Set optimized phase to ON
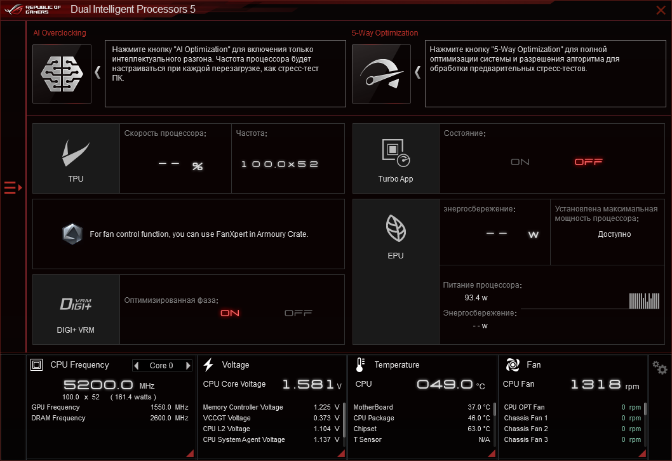 tap(230, 313)
